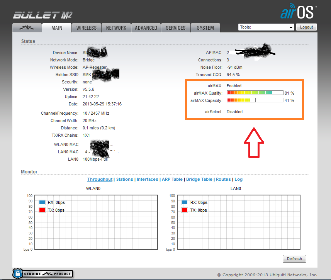Click the Genuine Product badge
Screen dimensions: 331x280
coord(43,274)
